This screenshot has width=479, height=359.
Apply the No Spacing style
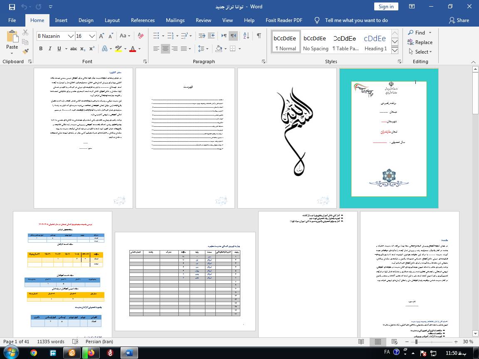point(316,42)
